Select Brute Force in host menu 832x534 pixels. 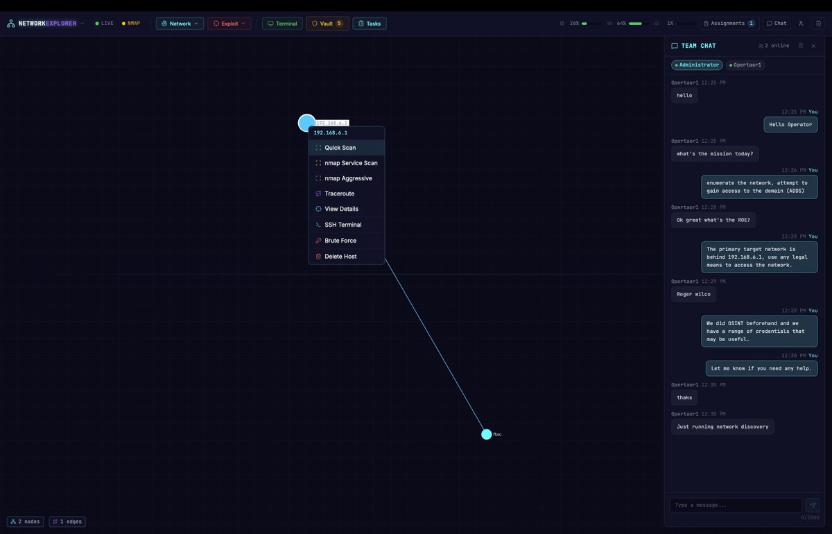coord(347,241)
